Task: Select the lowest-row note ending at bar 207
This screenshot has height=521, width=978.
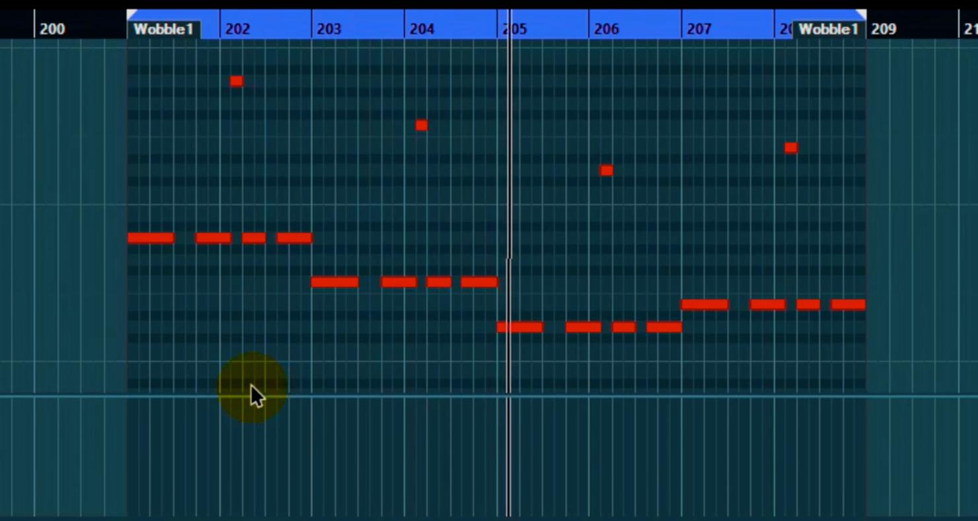Action: [664, 327]
